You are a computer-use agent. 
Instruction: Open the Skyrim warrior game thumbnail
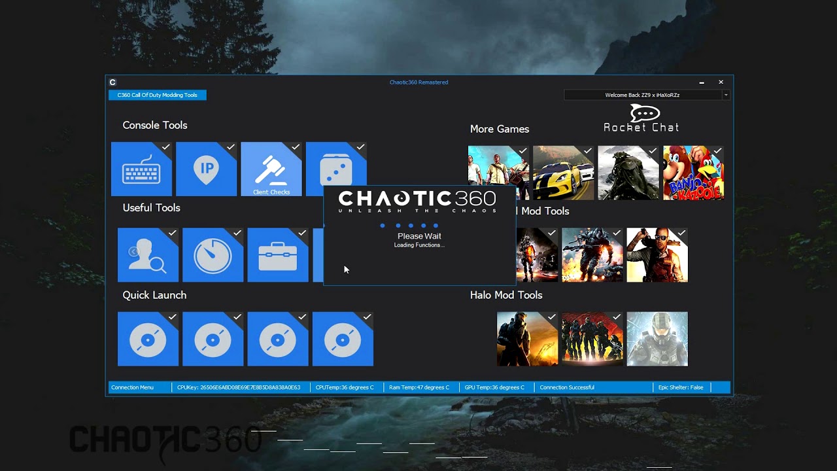click(x=628, y=173)
